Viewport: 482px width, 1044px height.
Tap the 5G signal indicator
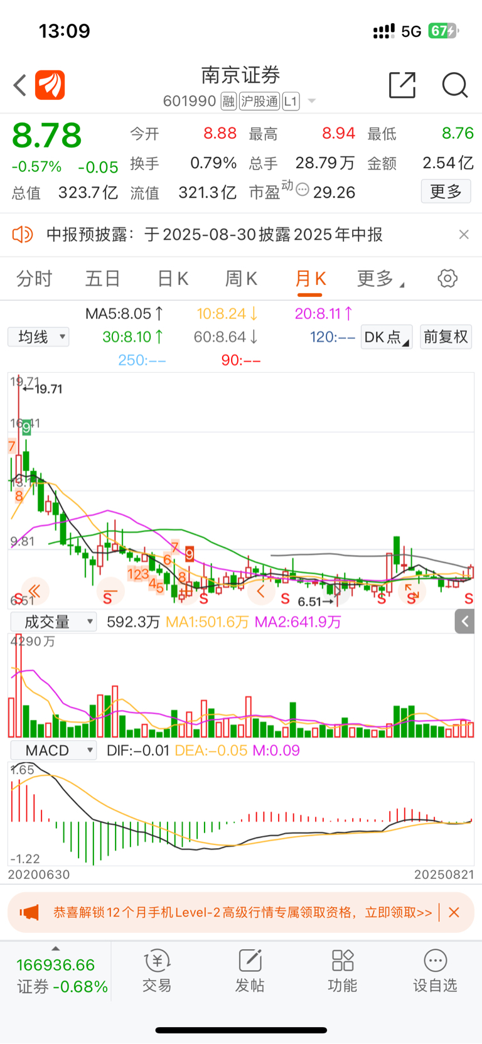pos(411,31)
